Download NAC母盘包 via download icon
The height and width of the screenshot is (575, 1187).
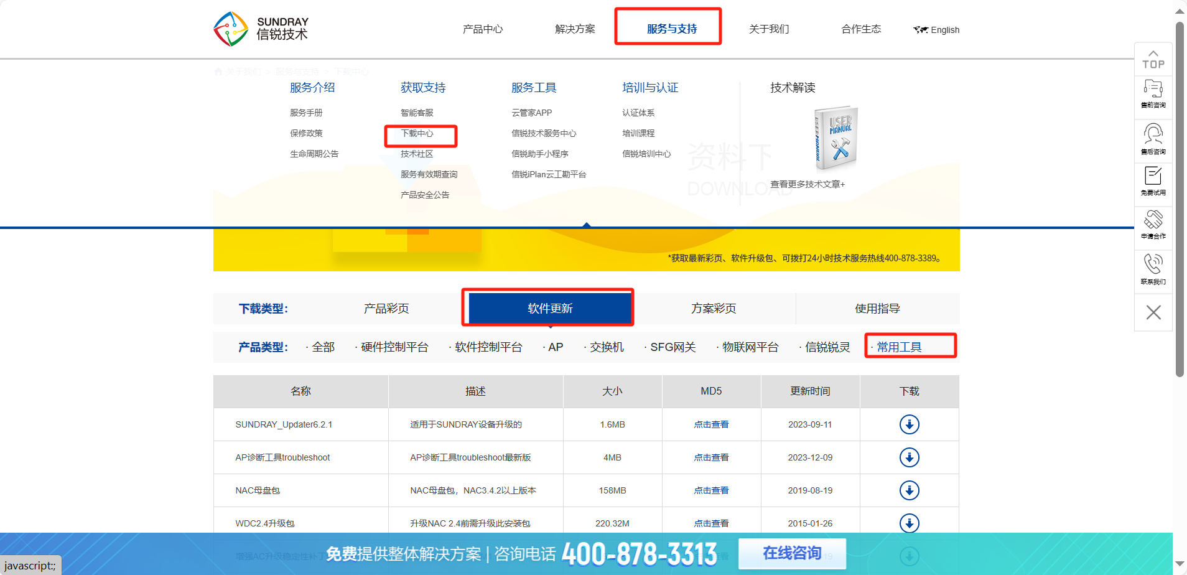pyautogui.click(x=909, y=490)
